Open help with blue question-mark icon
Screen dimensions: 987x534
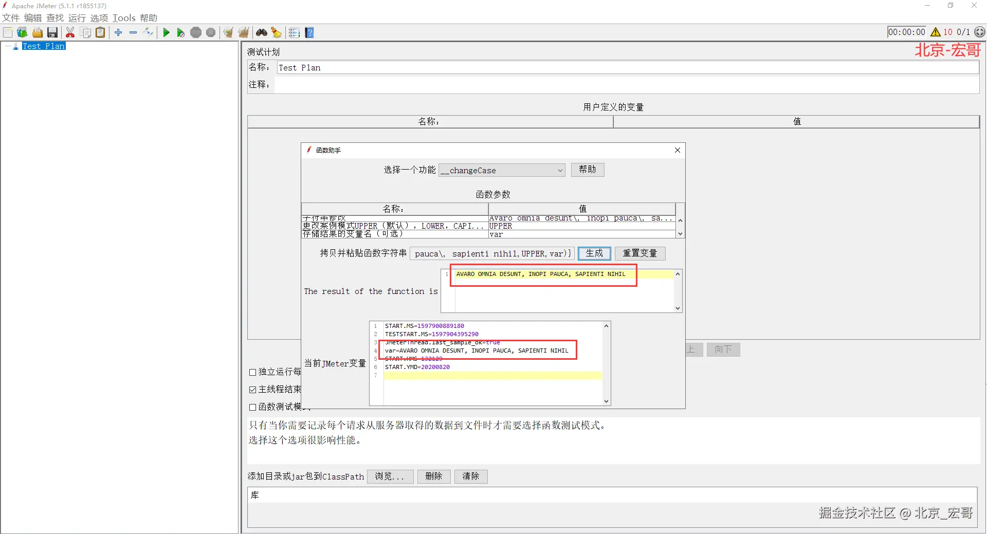309,32
